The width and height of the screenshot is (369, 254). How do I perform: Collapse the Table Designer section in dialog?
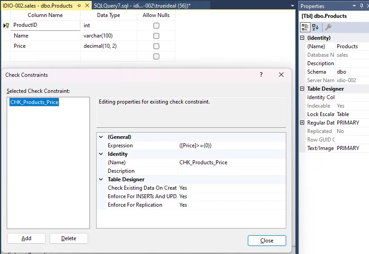pos(101,179)
